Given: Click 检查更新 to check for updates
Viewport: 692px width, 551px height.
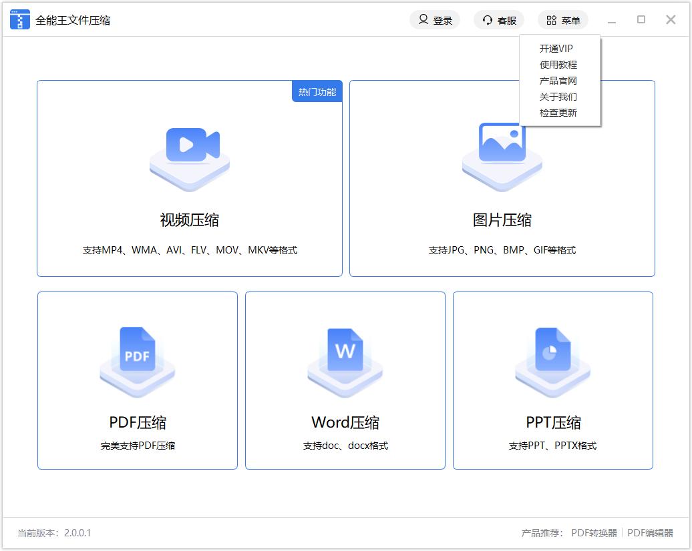Looking at the screenshot, I should click(558, 113).
